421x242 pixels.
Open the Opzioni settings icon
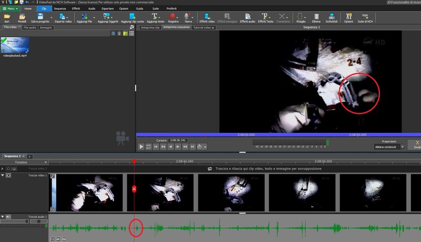coord(348,18)
